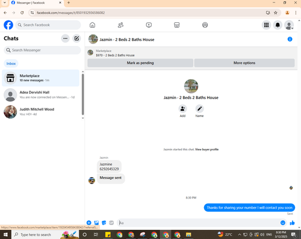Image resolution: width=301 pixels, height=239 pixels.
Task: Click the Add people icon
Action: tap(182, 109)
